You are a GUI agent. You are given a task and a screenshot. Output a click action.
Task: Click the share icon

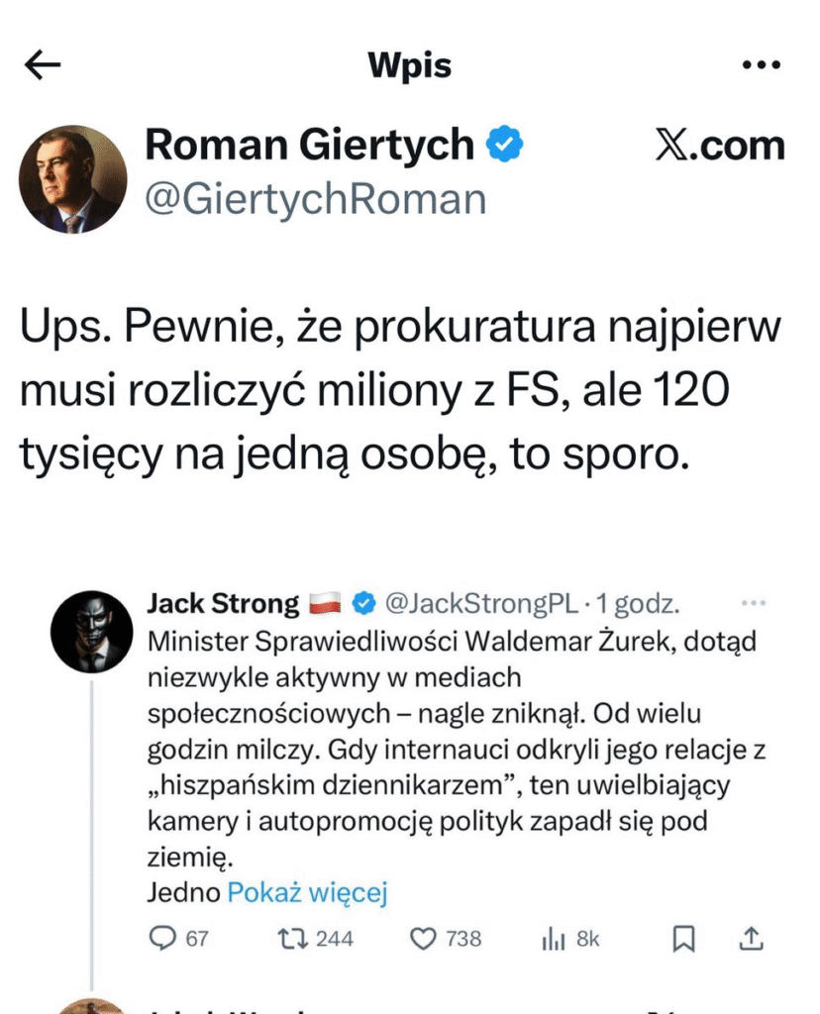(752, 938)
